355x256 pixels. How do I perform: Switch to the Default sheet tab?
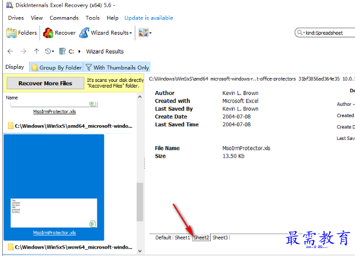point(163,237)
